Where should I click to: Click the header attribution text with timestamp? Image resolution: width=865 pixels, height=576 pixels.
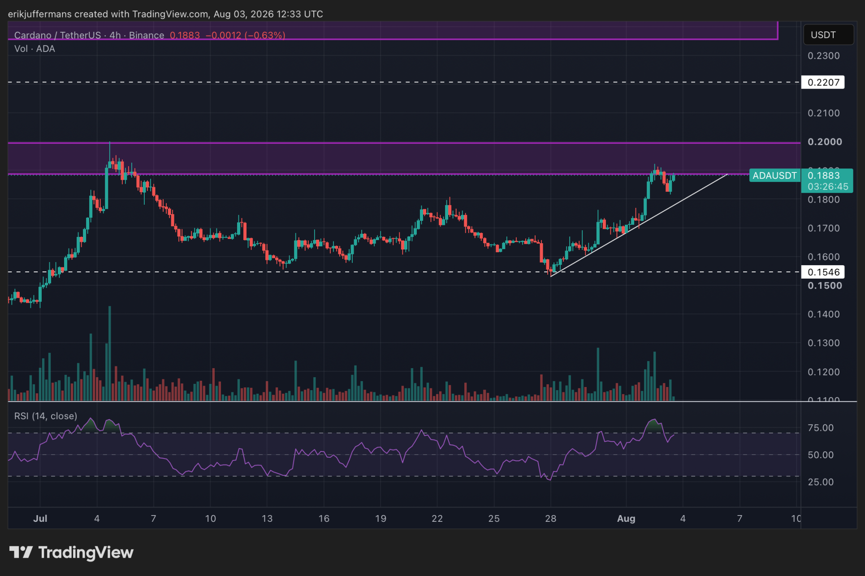pyautogui.click(x=165, y=14)
